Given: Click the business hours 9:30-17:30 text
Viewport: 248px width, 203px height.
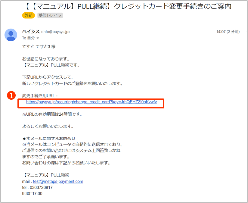Looking at the screenshot, I should click(32, 193).
